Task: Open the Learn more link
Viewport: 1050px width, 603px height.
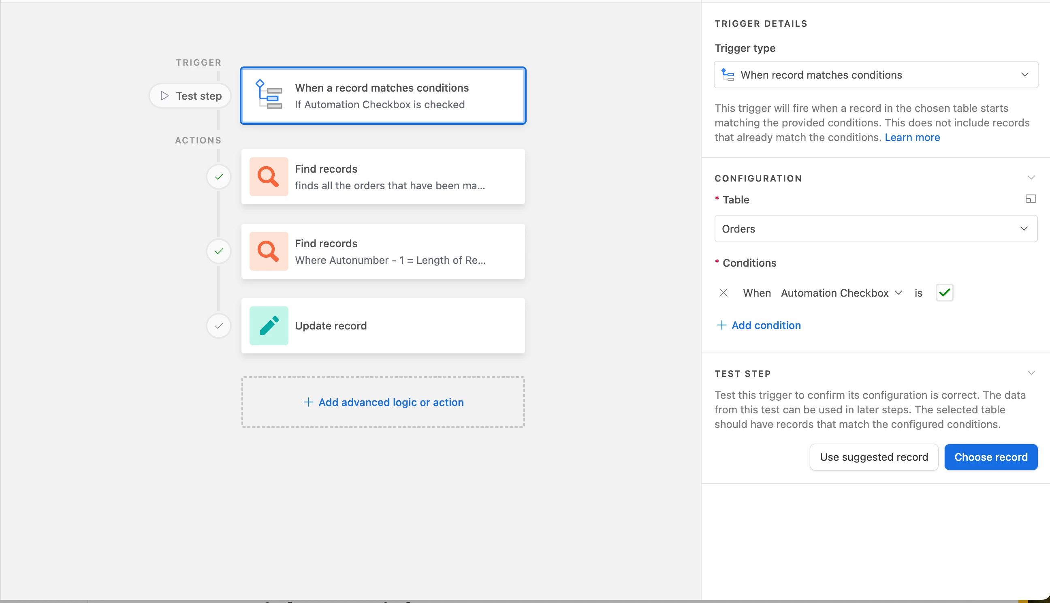Action: click(912, 137)
